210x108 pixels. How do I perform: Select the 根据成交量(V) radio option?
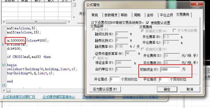point(143,49)
